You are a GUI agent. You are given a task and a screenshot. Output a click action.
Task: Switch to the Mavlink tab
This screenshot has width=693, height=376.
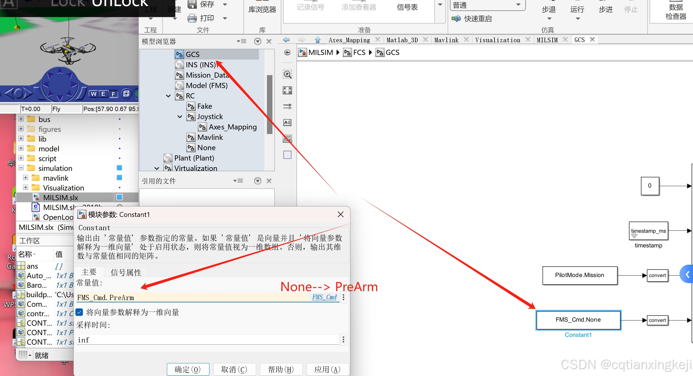[x=446, y=40]
